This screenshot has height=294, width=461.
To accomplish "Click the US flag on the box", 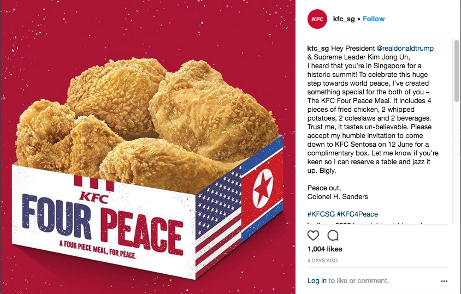I will coord(218,223).
